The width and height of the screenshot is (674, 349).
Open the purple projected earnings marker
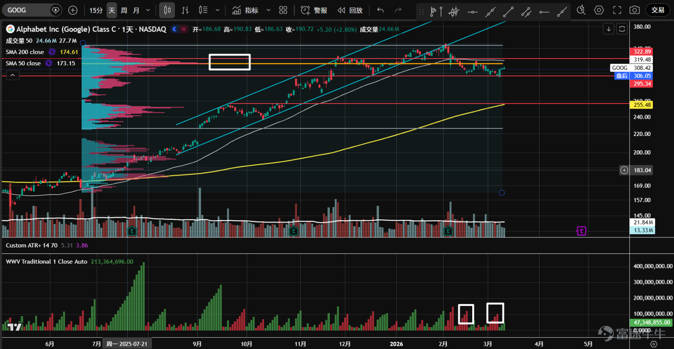point(581,231)
